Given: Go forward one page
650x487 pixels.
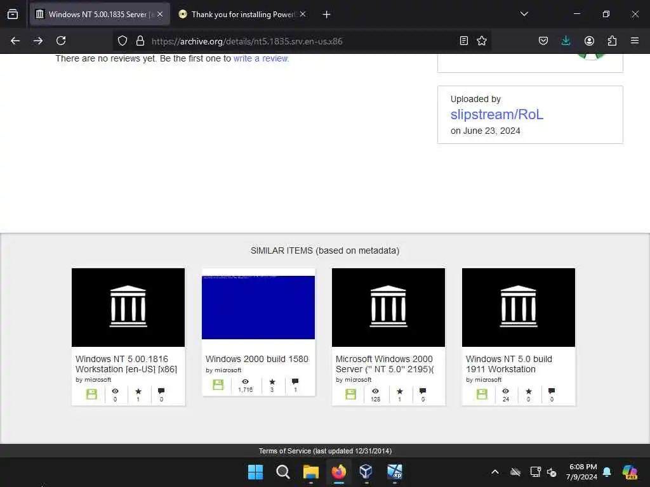Looking at the screenshot, I should click(38, 41).
